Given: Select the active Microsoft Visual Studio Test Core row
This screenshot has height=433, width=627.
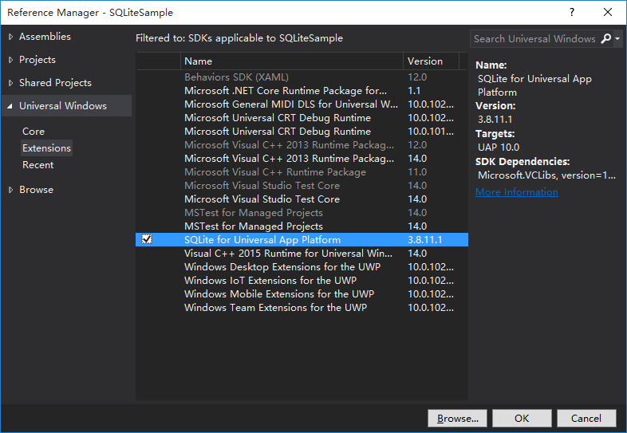Looking at the screenshot, I should pyautogui.click(x=302, y=199).
